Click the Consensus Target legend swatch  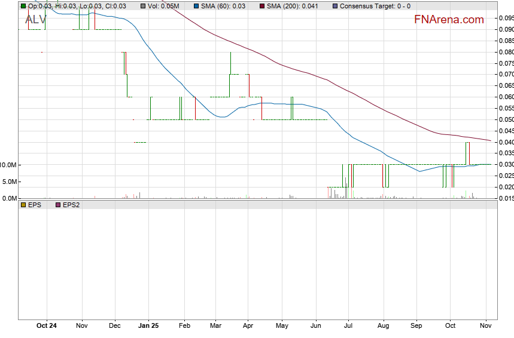click(x=335, y=6)
